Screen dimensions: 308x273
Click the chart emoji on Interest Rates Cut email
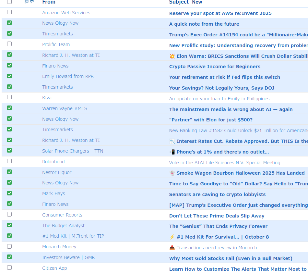coord(172,141)
